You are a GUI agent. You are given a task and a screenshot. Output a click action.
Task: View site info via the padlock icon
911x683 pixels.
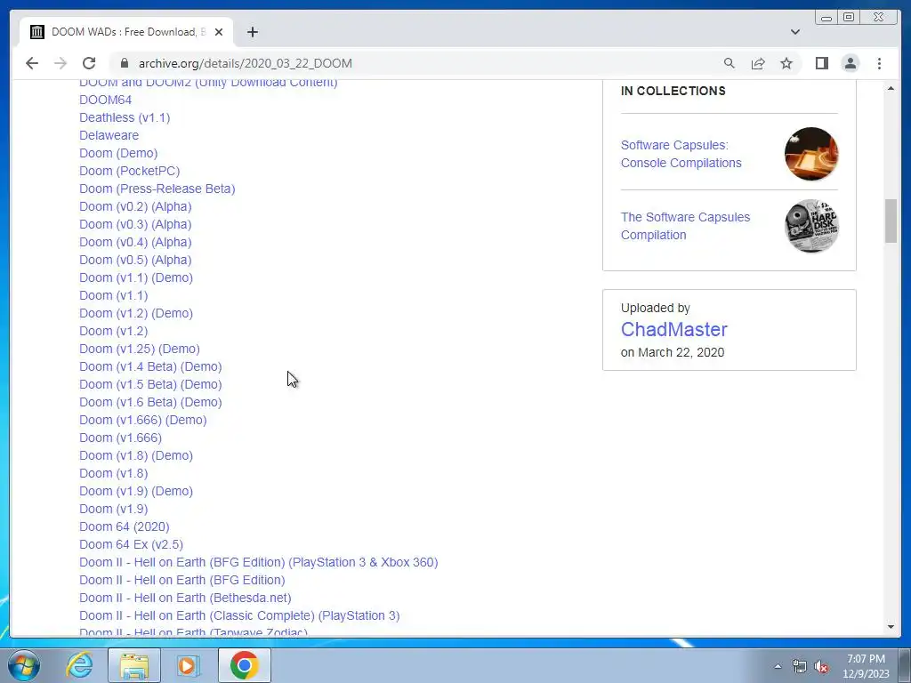click(x=123, y=63)
